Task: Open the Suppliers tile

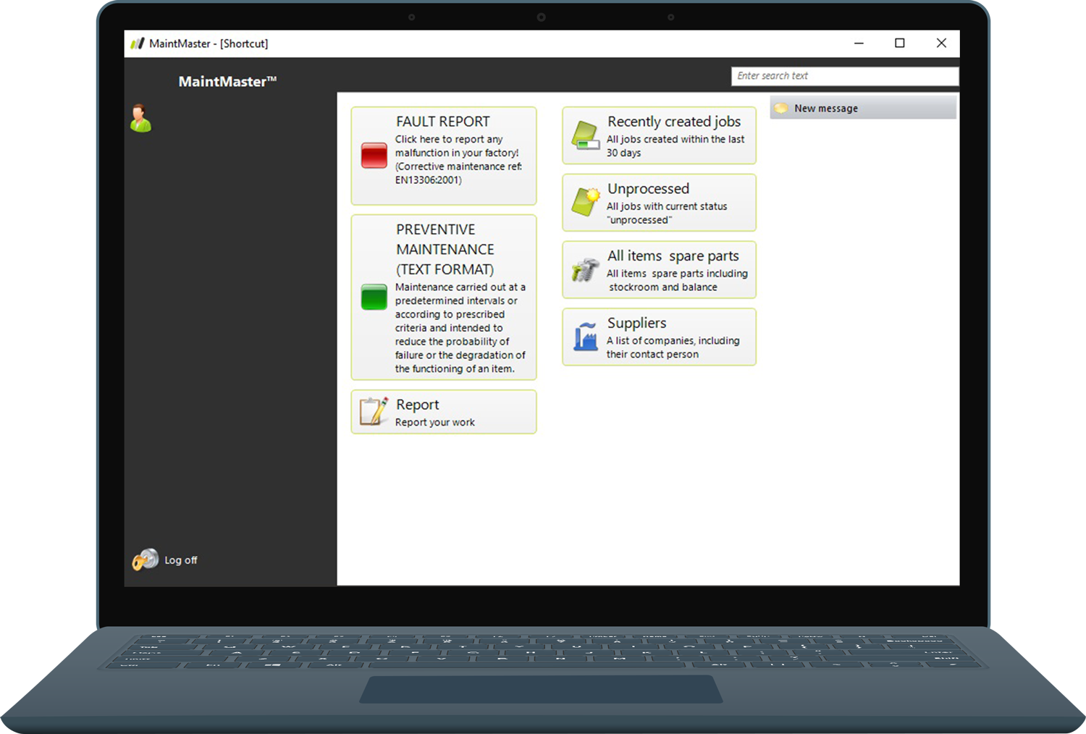Action: click(659, 337)
